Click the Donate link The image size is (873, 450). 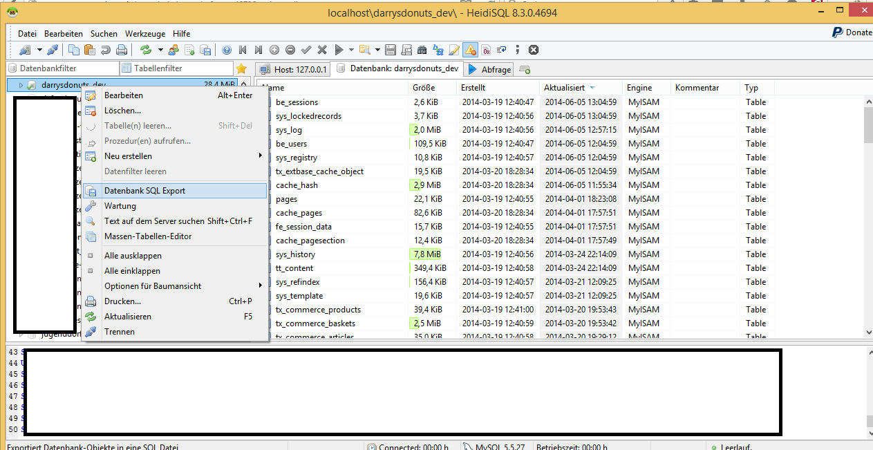click(x=852, y=32)
